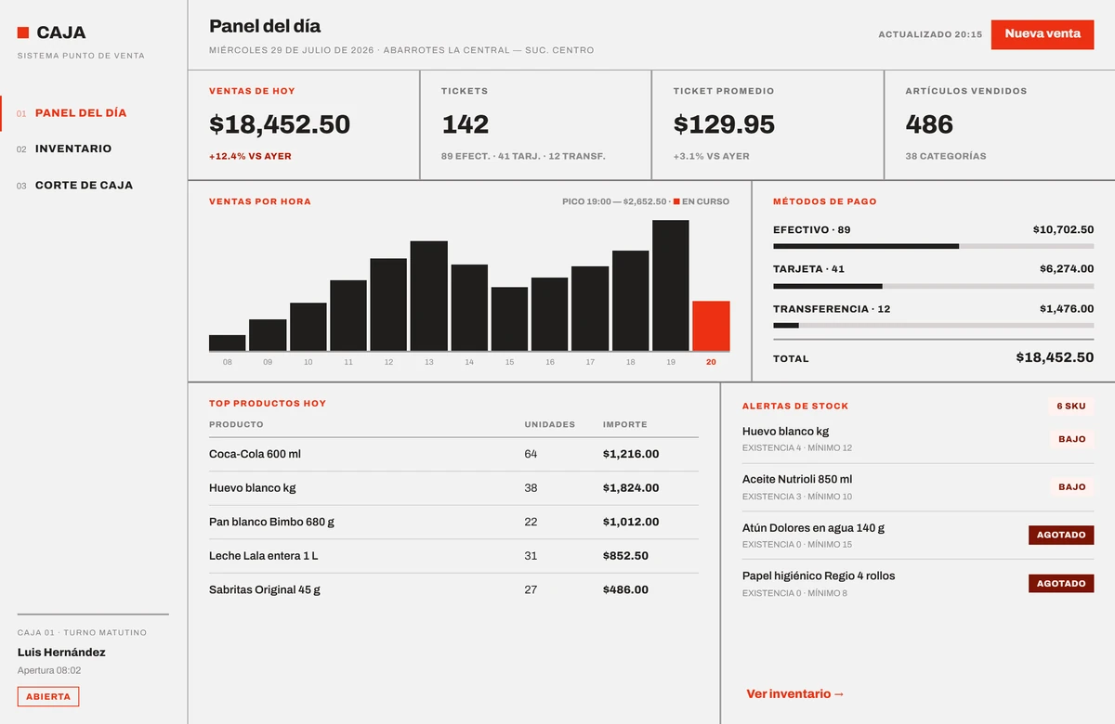Click the BAJO badge for Aceite Nutrioli
Screen dimensions: 1115x724
pyautogui.click(x=1071, y=487)
